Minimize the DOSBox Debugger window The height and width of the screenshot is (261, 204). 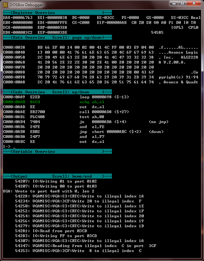click(x=174, y=3)
